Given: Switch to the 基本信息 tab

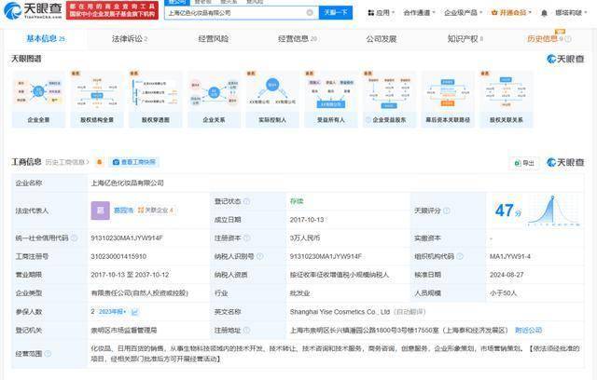Looking at the screenshot, I should [x=46, y=39].
